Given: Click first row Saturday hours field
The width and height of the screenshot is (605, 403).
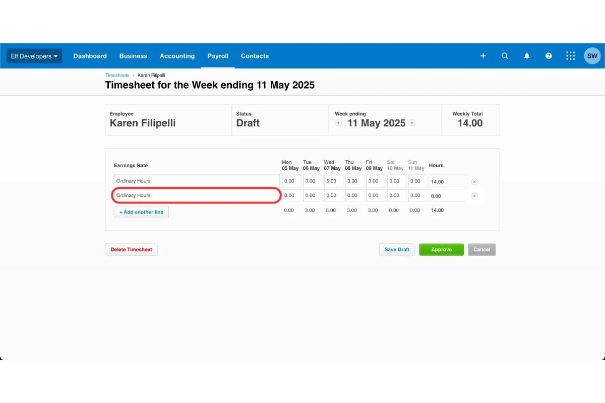Looking at the screenshot, I should point(396,181).
